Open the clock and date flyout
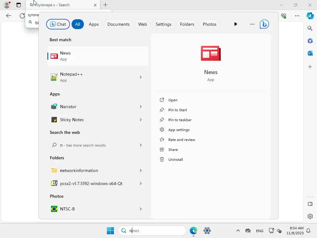 [295, 231]
